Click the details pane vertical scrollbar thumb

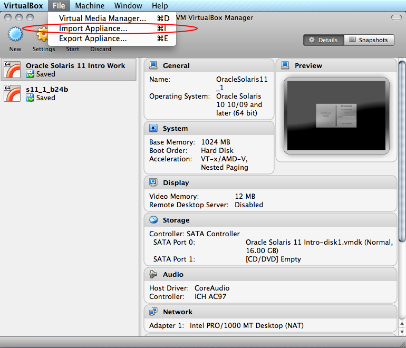tap(402, 151)
